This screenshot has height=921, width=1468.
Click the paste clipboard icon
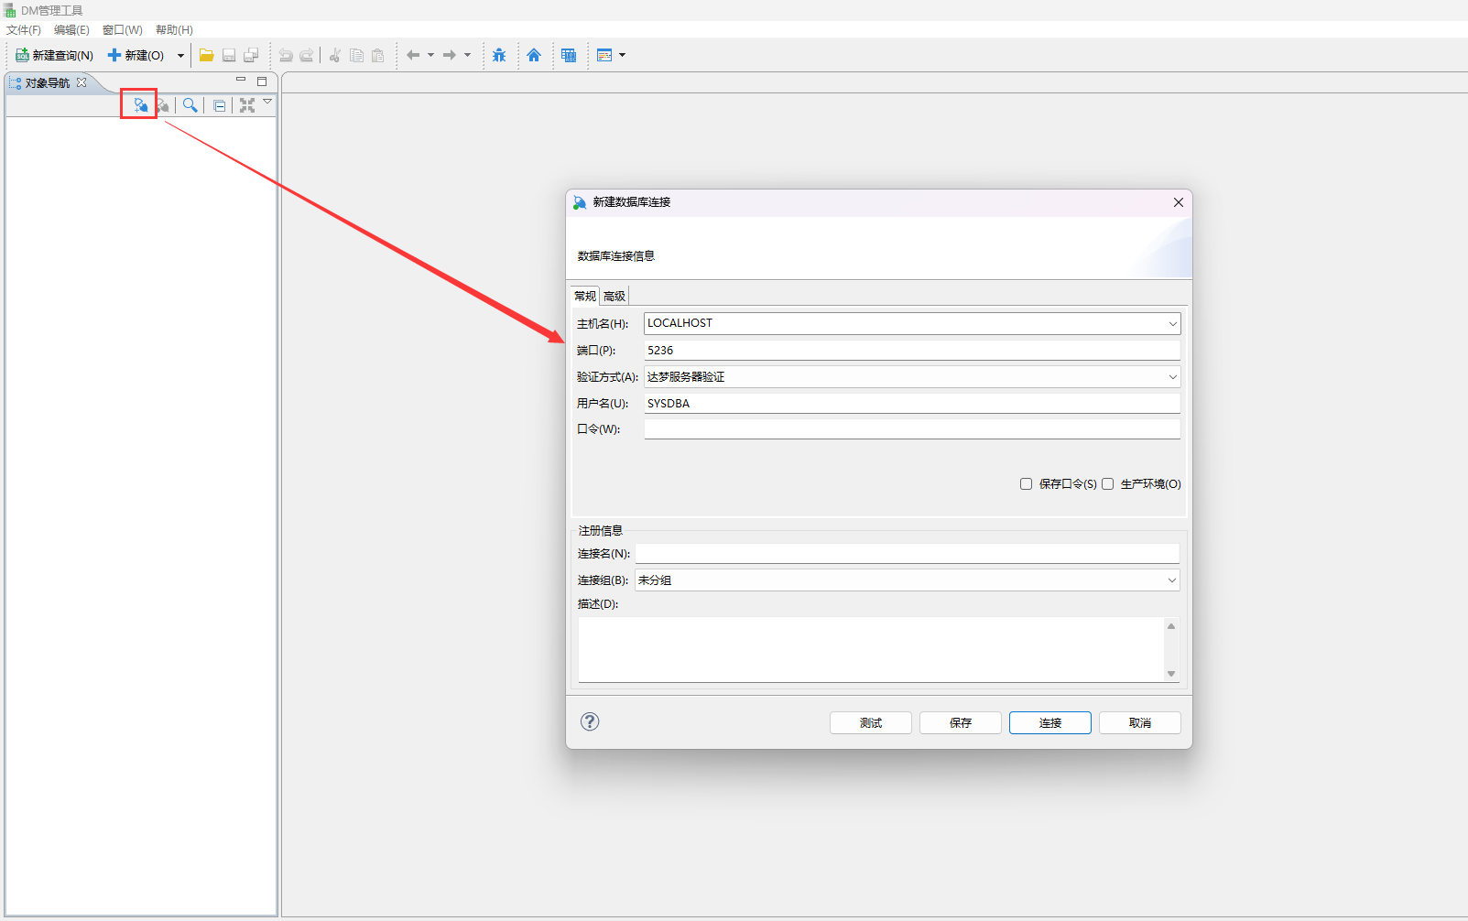click(377, 55)
